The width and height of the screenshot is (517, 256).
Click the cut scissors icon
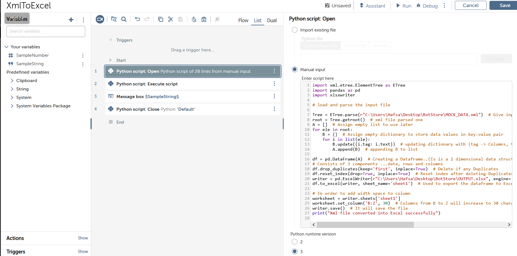(x=170, y=19)
